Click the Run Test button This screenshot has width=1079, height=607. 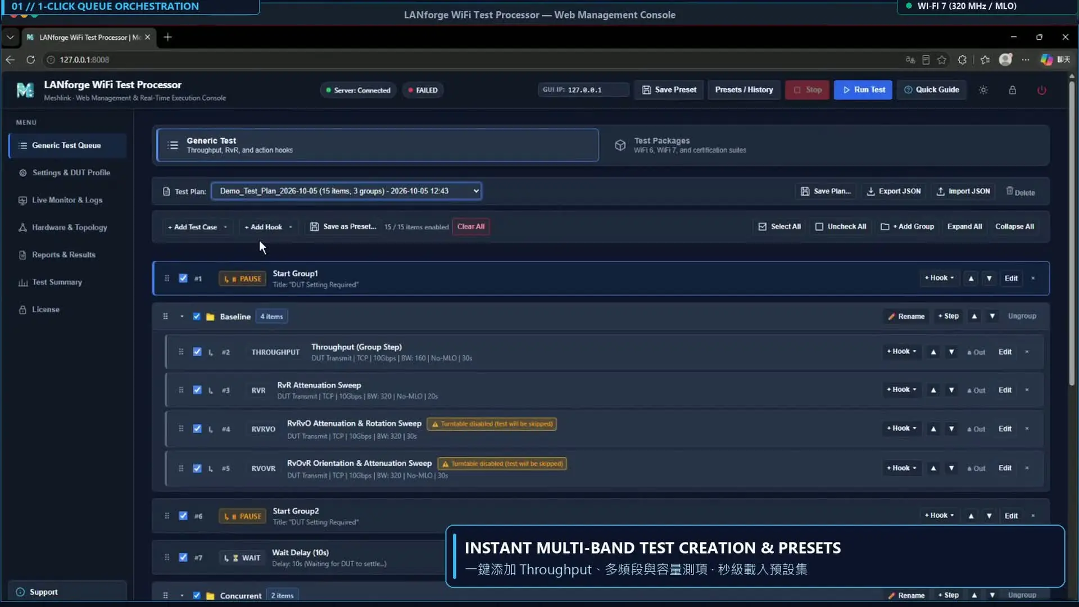point(863,90)
